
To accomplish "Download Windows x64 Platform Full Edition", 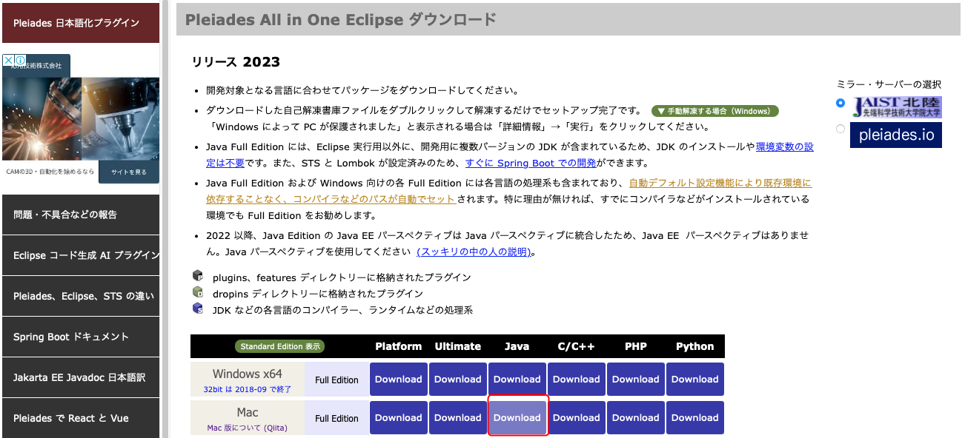I will [x=399, y=380].
